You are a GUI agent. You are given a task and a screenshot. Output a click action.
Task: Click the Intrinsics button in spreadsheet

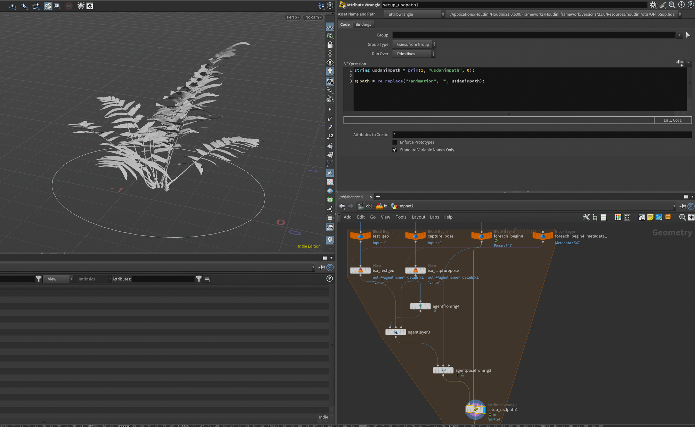coord(87,279)
